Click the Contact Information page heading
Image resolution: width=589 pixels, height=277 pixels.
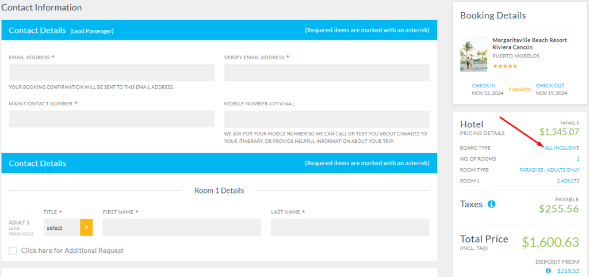coord(41,7)
